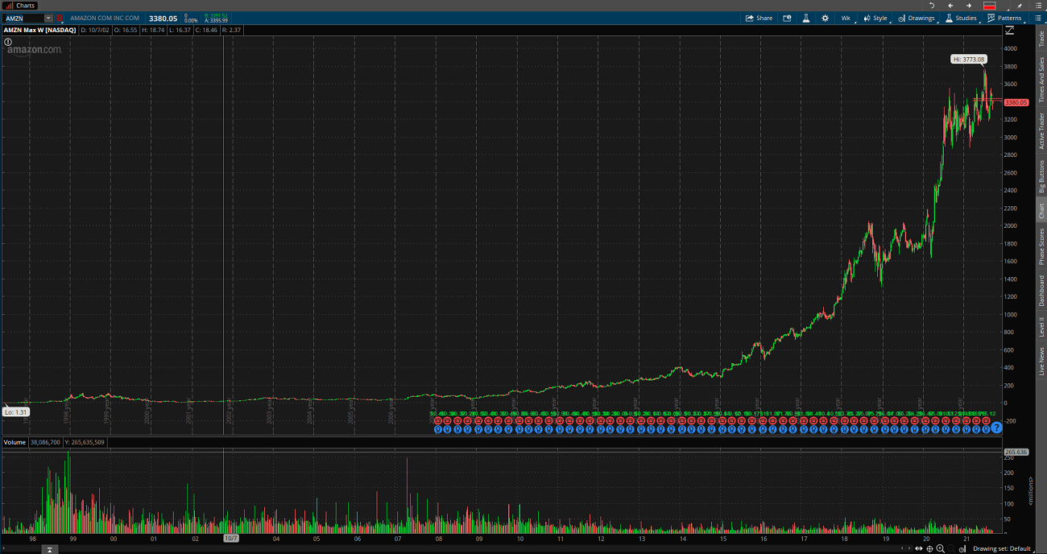Toggle the red symbol link indicator
Screen dimensions: 1047x554
click(x=59, y=18)
